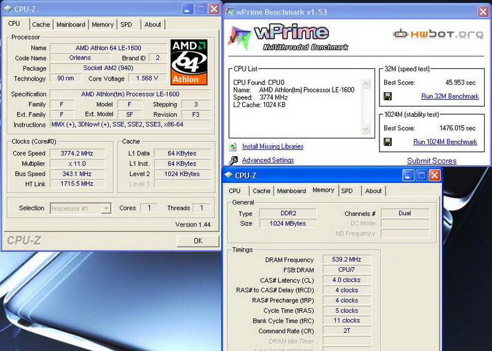Click the floppy disk icon beside Run 32M Benchmark
Screen dimensions: 492x351
coord(387,96)
